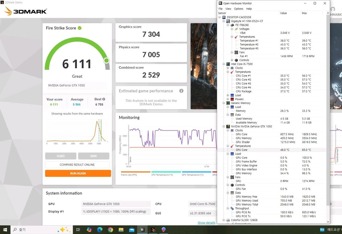Click the teal CPU Temperature legend bar
This screenshot has height=234, width=342.
(166, 172)
